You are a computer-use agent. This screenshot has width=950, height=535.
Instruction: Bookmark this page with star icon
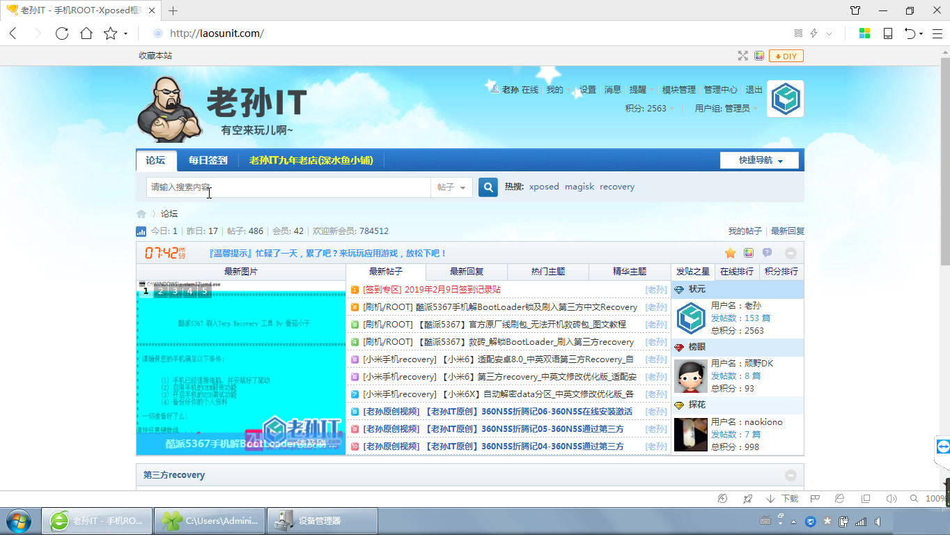[110, 33]
